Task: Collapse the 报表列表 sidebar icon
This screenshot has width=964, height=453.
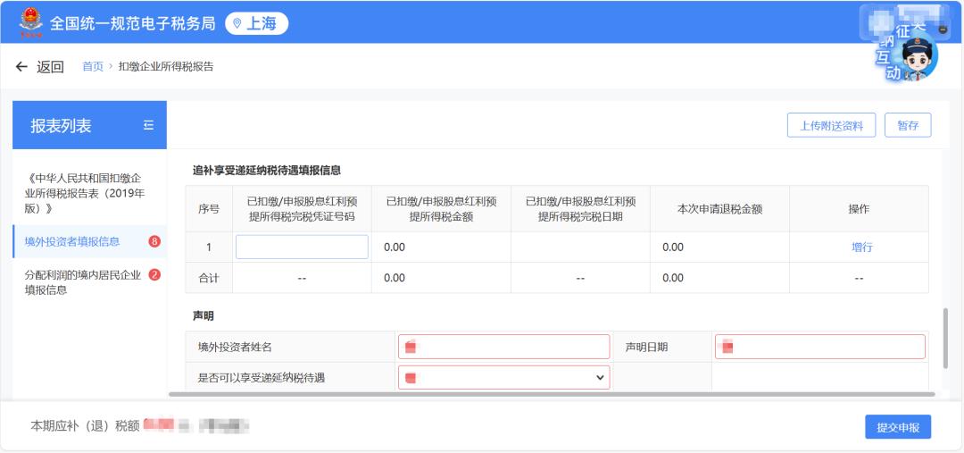Action: tap(148, 126)
